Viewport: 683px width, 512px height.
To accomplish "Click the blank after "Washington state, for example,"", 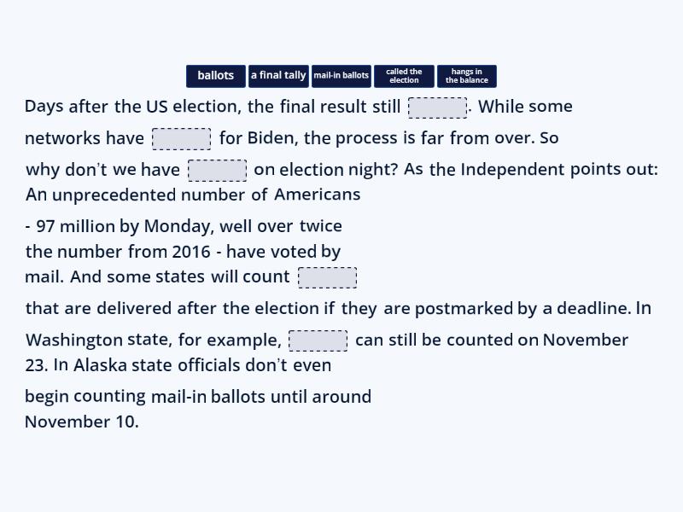I will coord(319,340).
